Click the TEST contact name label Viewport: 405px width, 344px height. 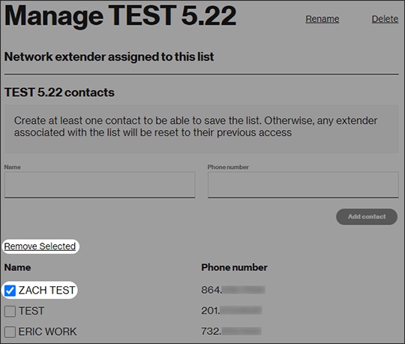click(x=31, y=311)
